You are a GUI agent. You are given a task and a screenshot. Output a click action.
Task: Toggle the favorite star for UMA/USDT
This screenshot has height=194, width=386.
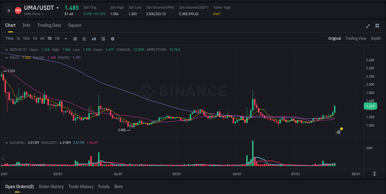pos(9,10)
